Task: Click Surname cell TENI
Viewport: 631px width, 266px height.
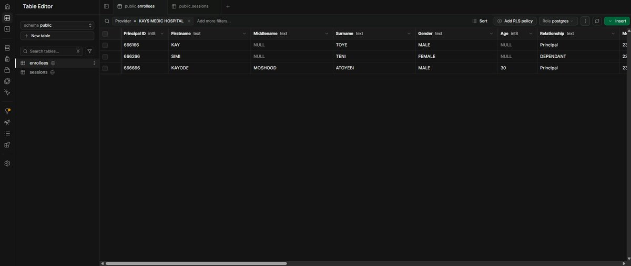Action: pos(374,57)
